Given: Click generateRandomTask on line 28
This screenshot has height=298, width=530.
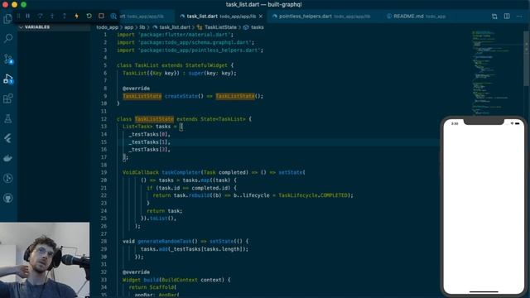Looking at the screenshot, I should pos(165,241).
